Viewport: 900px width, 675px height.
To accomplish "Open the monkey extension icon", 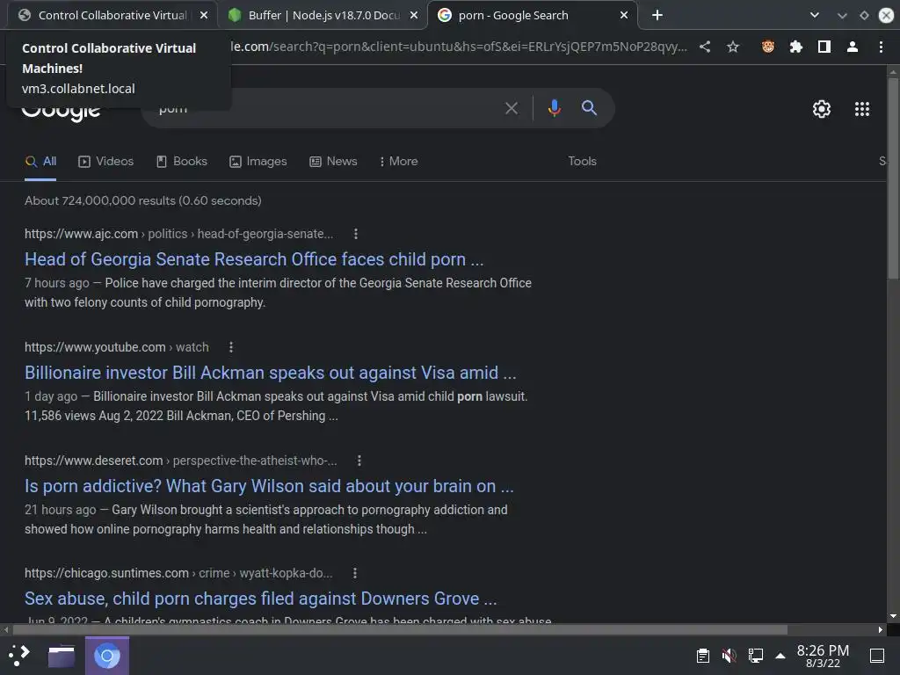I will click(x=768, y=47).
